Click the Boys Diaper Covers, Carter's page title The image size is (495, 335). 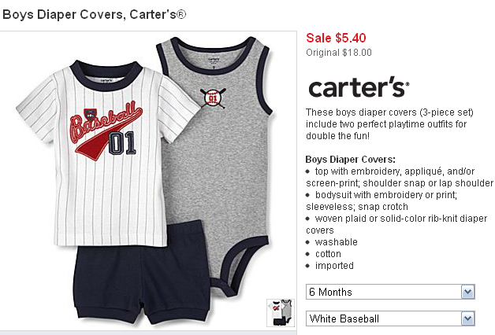(x=94, y=14)
